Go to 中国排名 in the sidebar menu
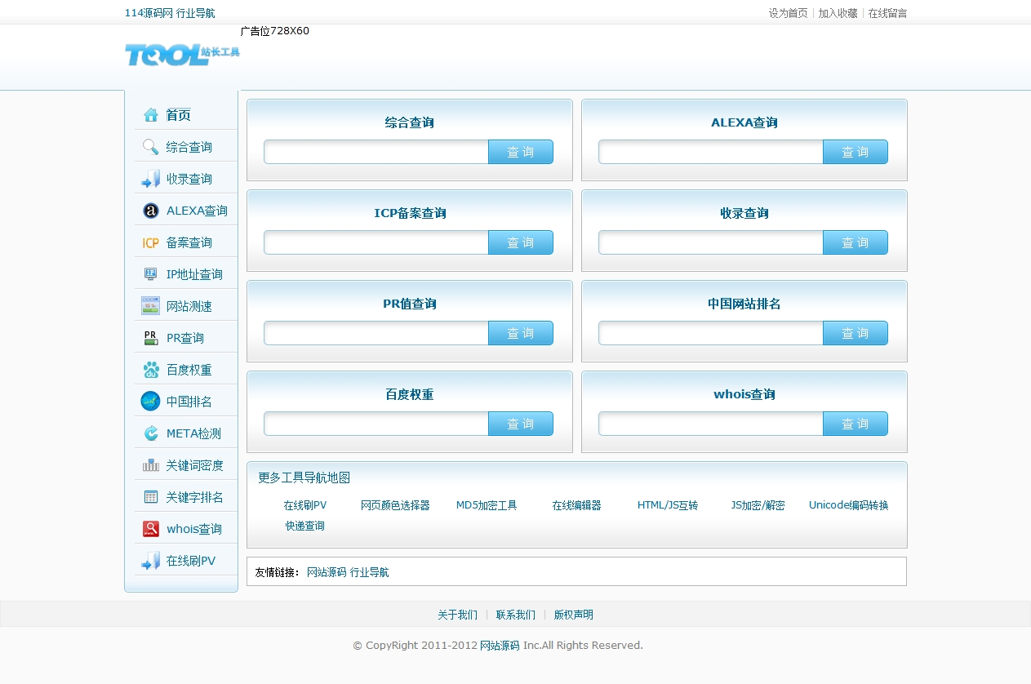1031x684 pixels. pos(189,402)
